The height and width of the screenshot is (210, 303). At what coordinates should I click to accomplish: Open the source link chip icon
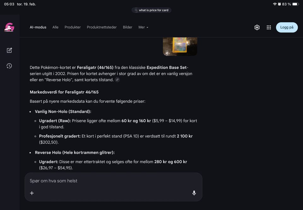117,80
